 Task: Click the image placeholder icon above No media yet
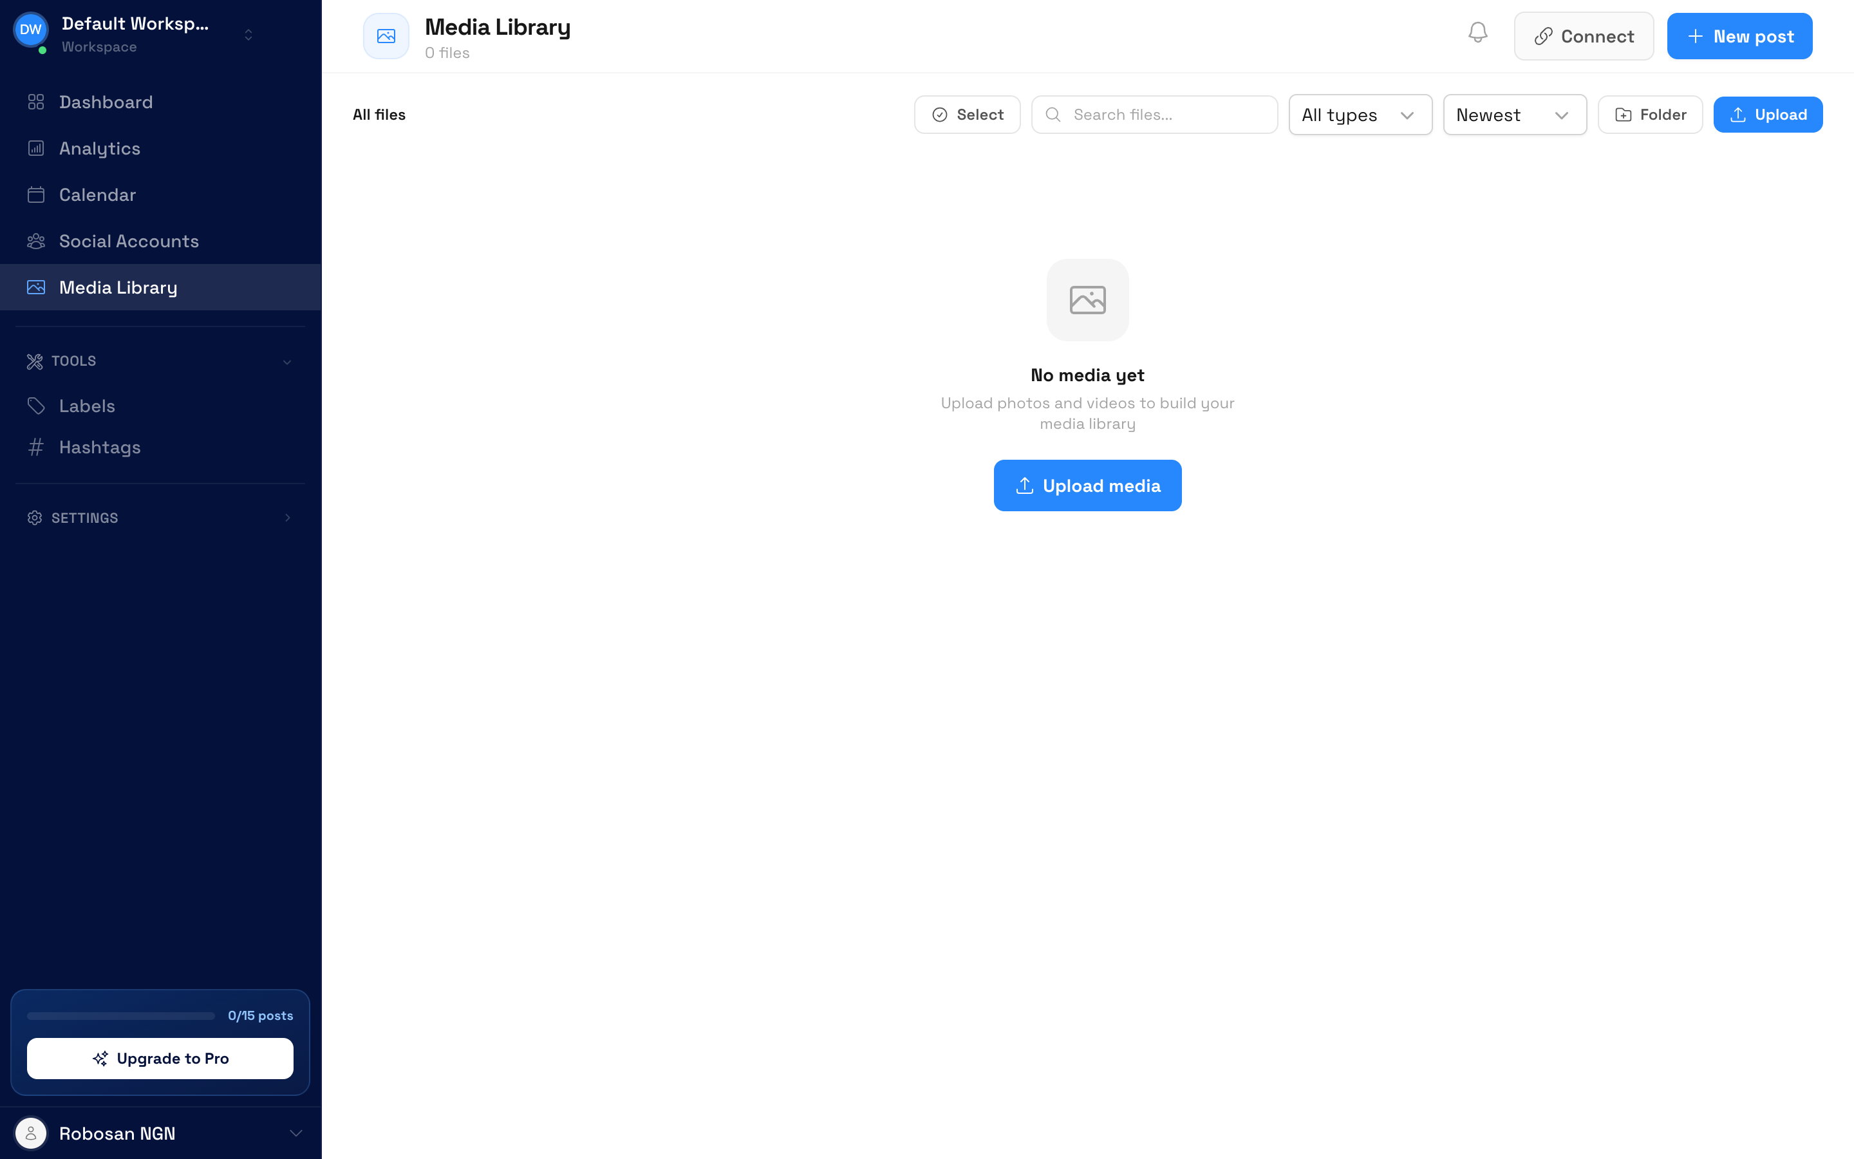pos(1087,299)
